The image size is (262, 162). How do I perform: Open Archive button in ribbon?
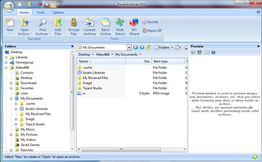24,27
